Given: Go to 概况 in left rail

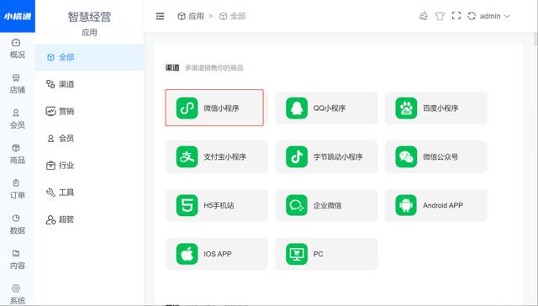Looking at the screenshot, I should 17,49.
